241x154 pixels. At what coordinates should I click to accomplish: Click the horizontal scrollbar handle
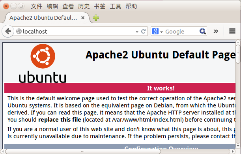(x=83, y=151)
